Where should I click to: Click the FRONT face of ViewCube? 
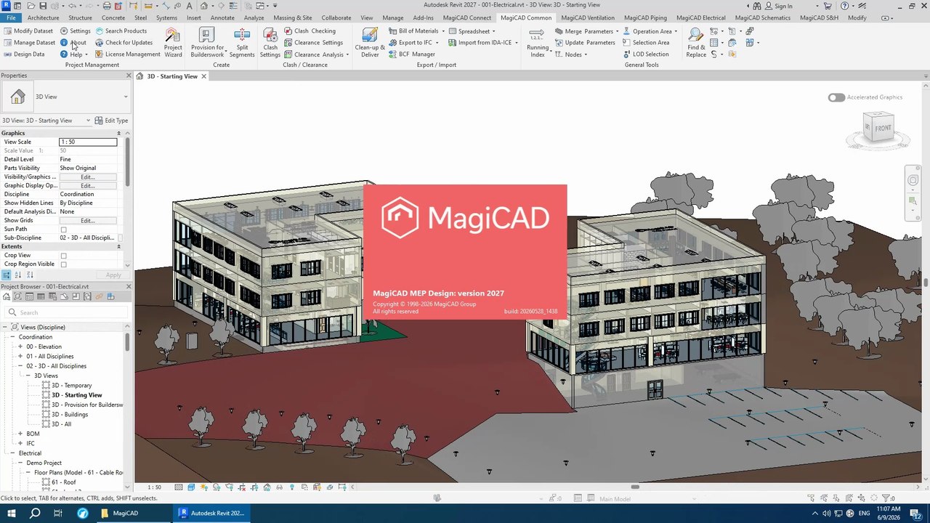point(883,129)
